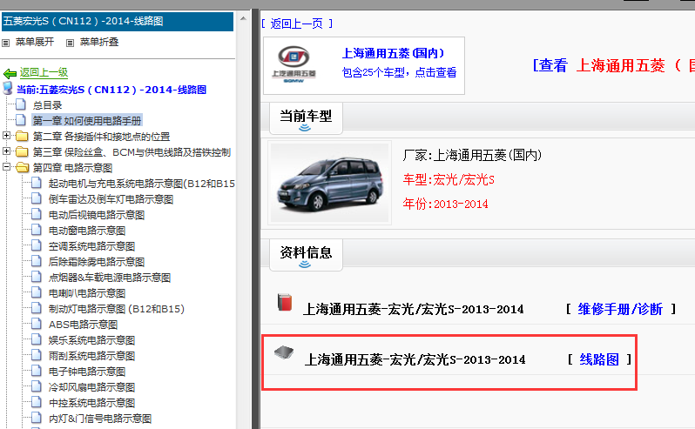
Task: Click the page icon beside 点烟器&车载电源电路示意图
Action: point(37,277)
